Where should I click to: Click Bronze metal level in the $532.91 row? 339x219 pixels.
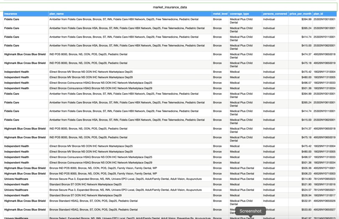pyautogui.click(x=217, y=201)
